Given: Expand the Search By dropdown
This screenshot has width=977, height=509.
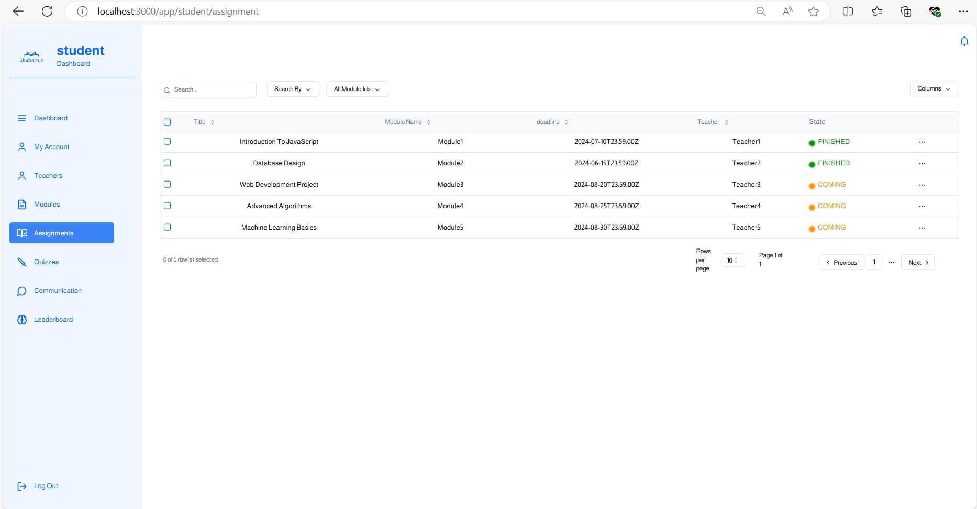Looking at the screenshot, I should tap(293, 89).
